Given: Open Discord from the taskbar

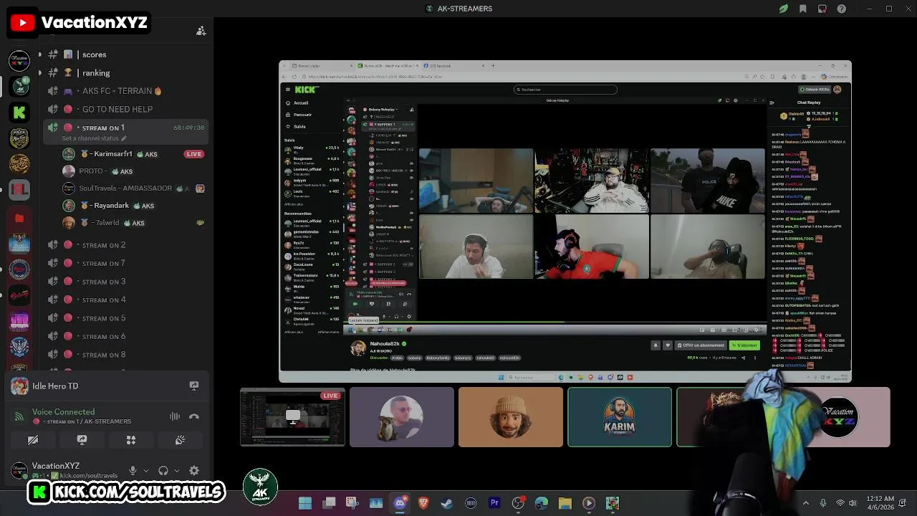Looking at the screenshot, I should coord(400,503).
